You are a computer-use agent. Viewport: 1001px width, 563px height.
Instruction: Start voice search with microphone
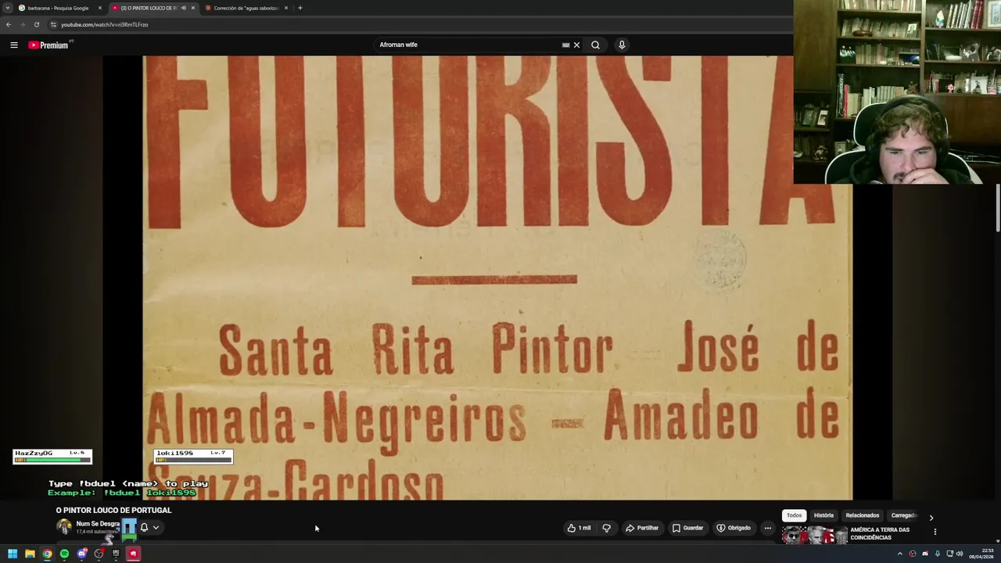coord(622,45)
